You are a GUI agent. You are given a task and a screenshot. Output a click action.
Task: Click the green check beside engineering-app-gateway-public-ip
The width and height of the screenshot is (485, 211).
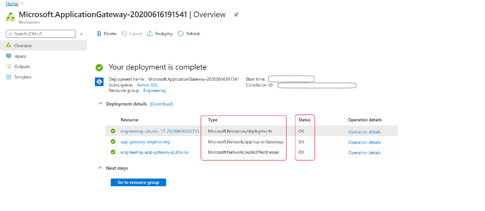click(113, 152)
